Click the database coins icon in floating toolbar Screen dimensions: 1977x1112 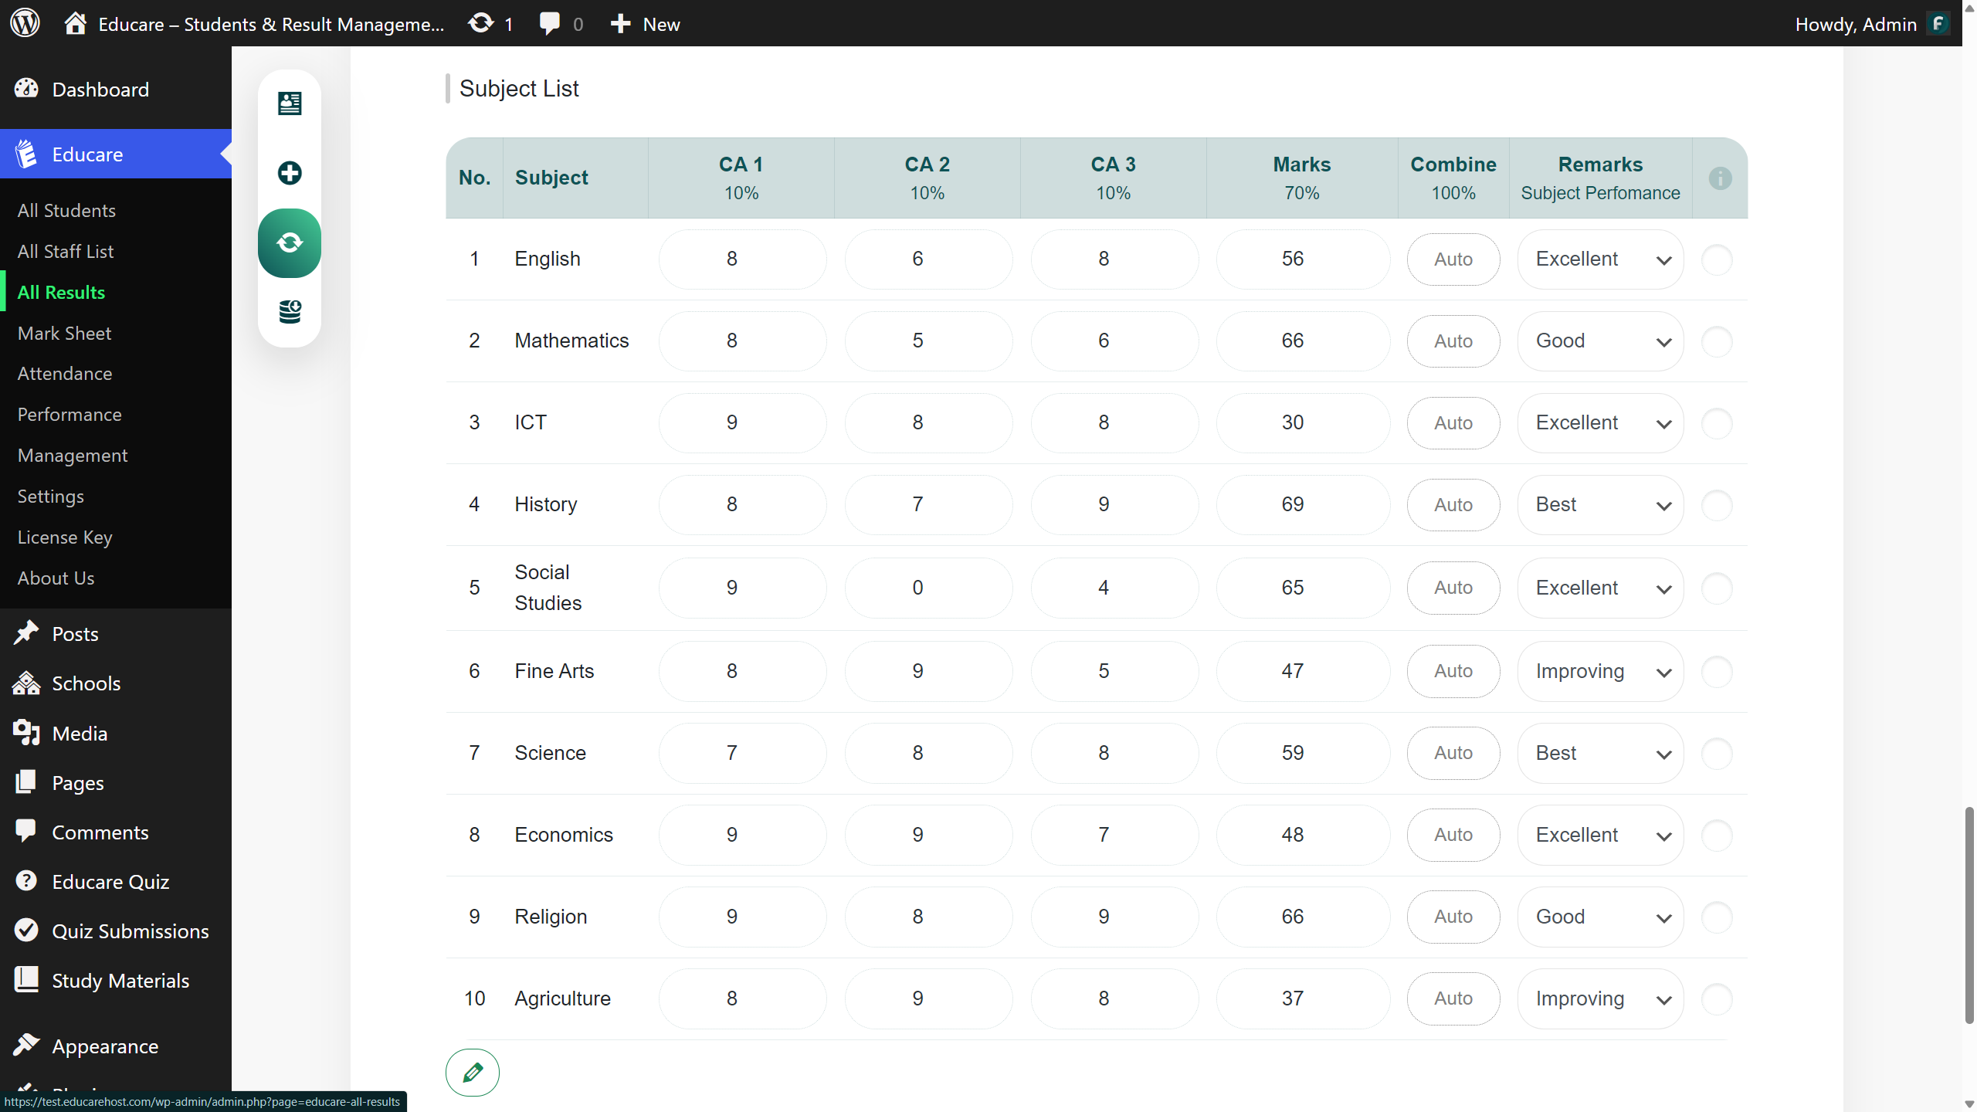pos(290,312)
